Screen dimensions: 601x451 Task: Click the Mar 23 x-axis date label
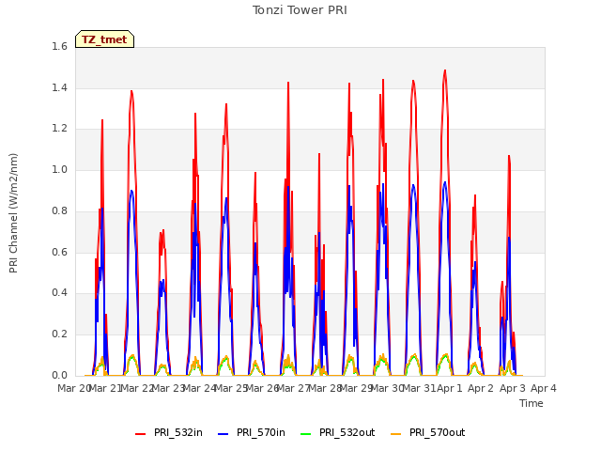[169, 388]
